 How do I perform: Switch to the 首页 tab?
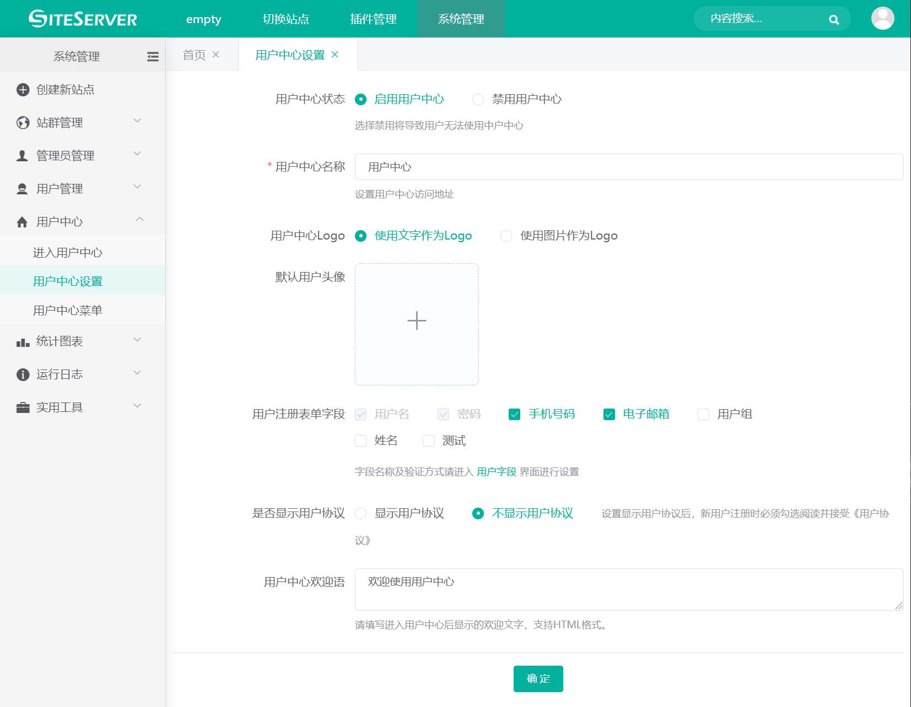[194, 55]
